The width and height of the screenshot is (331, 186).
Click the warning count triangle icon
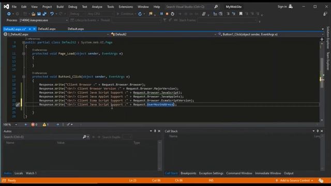pyautogui.click(x=44, y=125)
